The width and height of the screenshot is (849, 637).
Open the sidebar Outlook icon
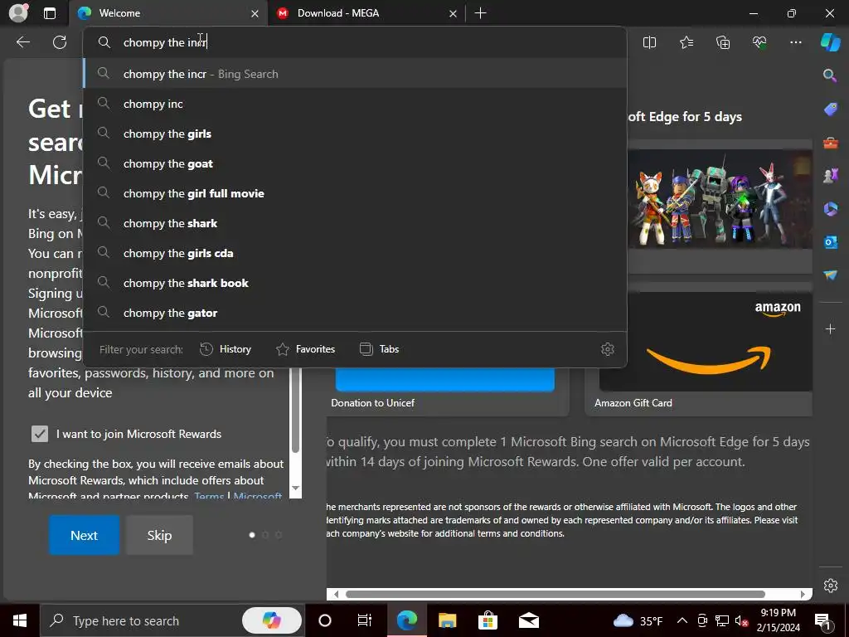830,242
